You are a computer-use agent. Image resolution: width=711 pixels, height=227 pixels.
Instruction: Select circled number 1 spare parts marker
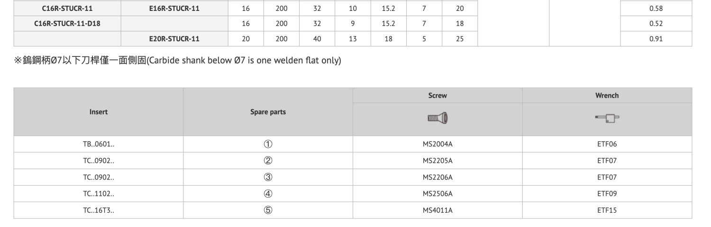(x=268, y=145)
